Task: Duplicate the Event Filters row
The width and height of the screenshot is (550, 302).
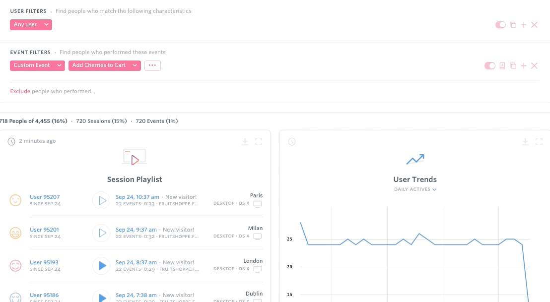Action: (x=513, y=66)
